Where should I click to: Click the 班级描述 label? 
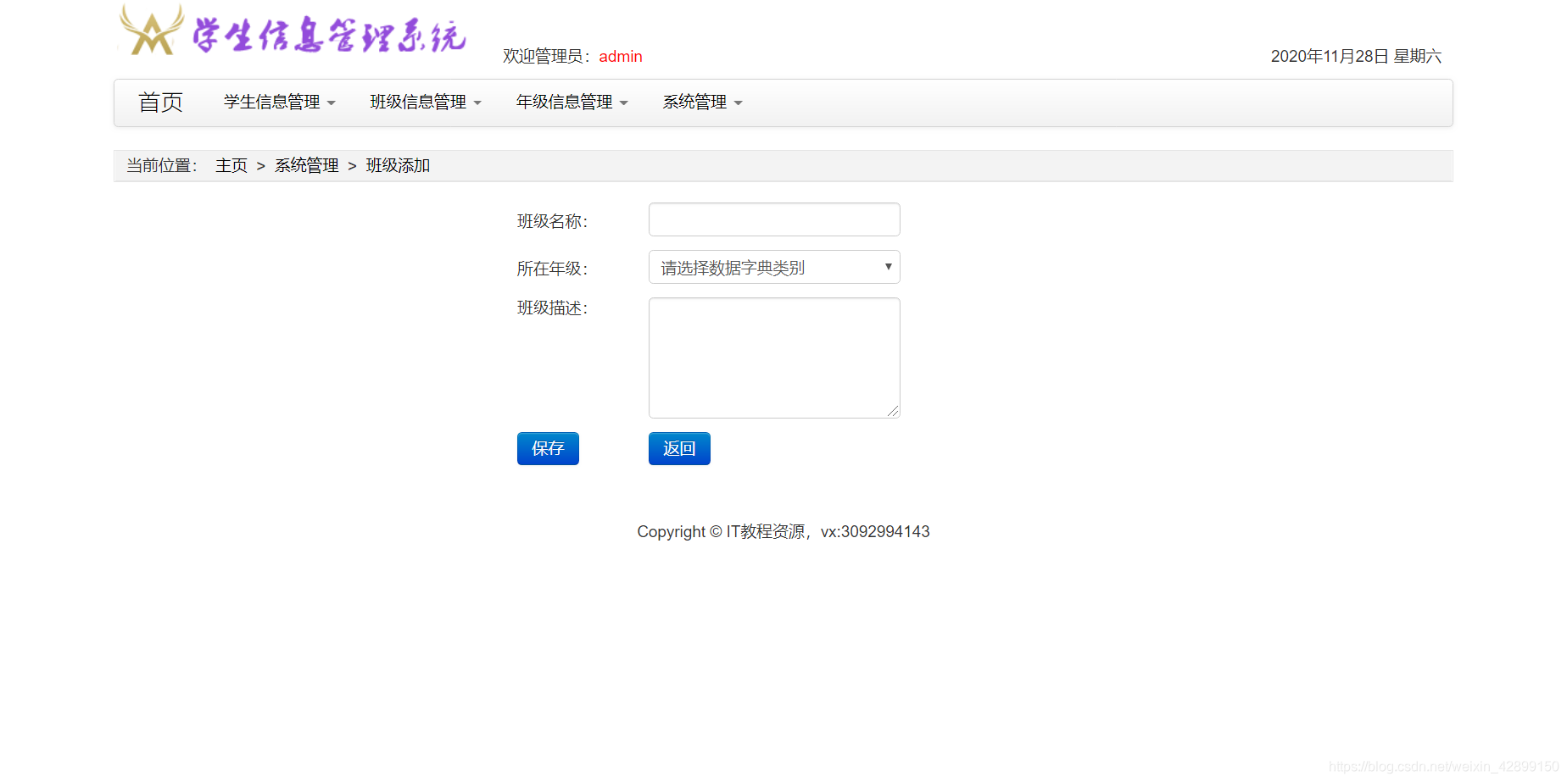pyautogui.click(x=553, y=308)
